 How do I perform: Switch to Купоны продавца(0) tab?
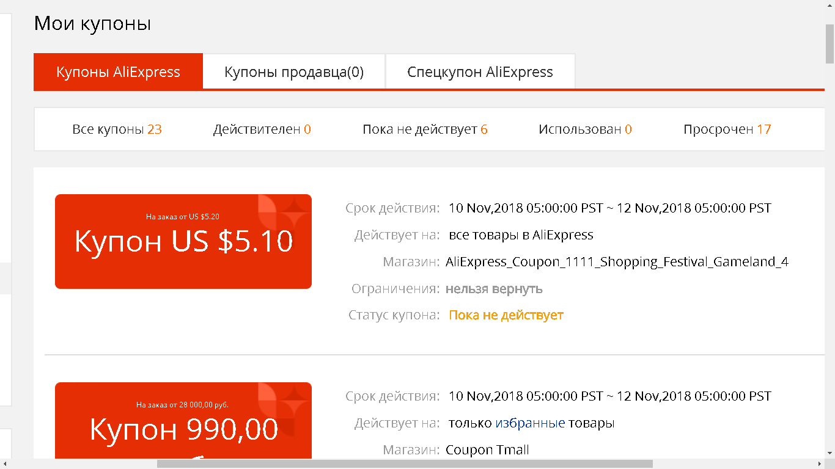tap(294, 71)
